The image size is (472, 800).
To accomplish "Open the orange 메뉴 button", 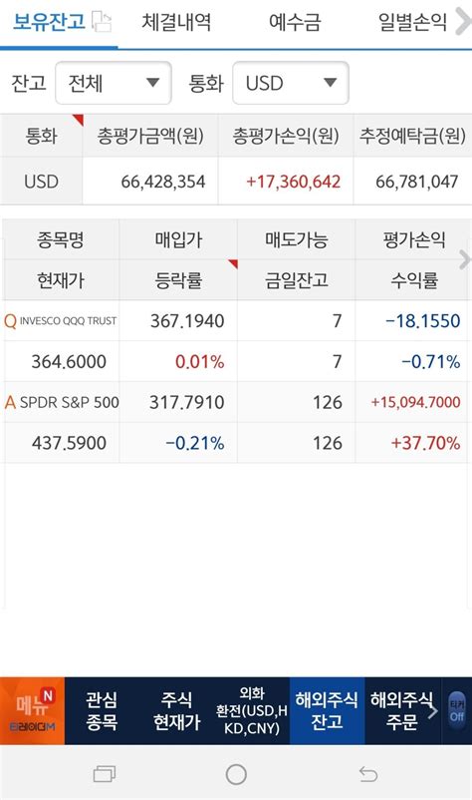I will coord(33,710).
